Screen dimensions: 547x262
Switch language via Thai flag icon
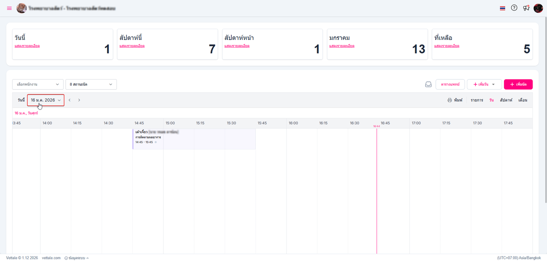pos(502,8)
